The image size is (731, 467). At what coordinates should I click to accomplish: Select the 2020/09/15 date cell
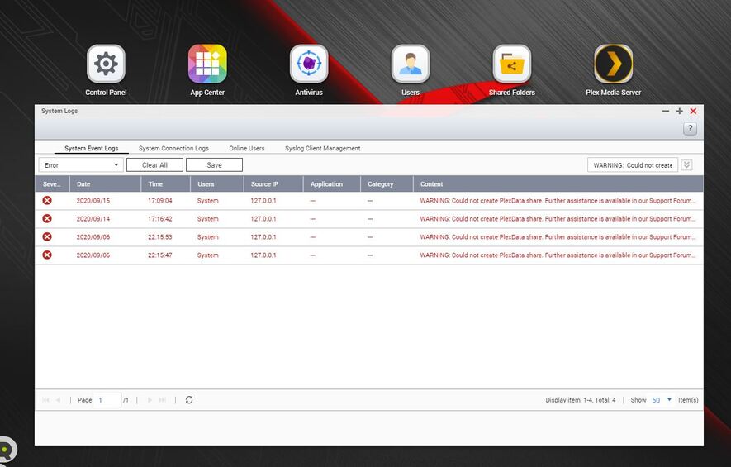point(93,201)
